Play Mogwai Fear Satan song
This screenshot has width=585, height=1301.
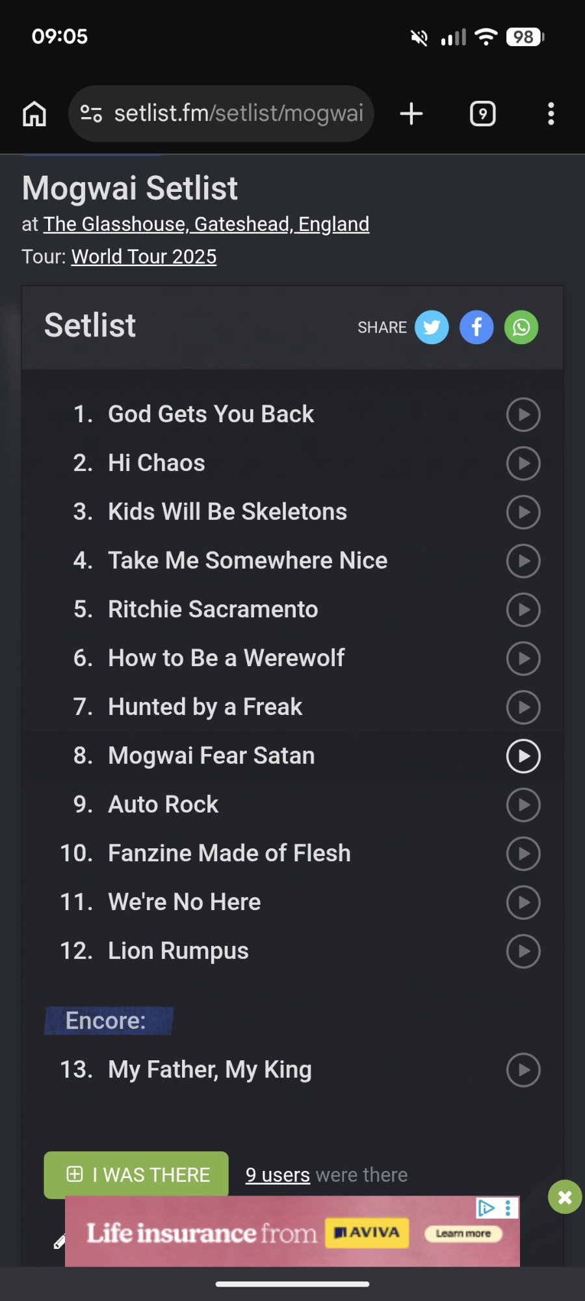[x=523, y=756]
